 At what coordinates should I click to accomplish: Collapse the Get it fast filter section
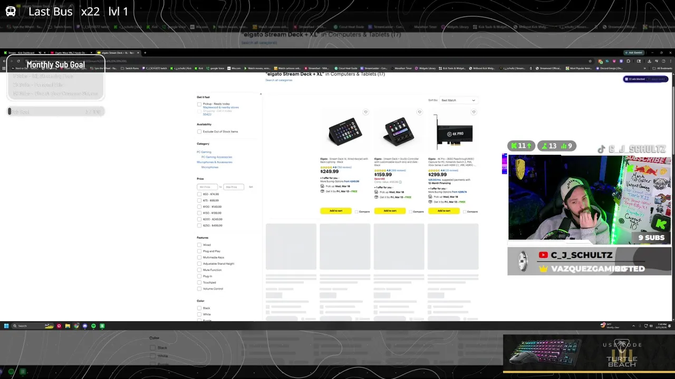[x=261, y=94]
